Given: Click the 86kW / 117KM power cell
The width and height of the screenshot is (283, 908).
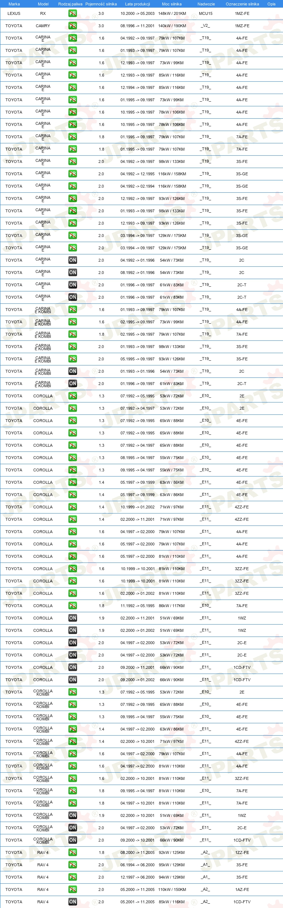Looking at the screenshot, I should (x=172, y=606).
